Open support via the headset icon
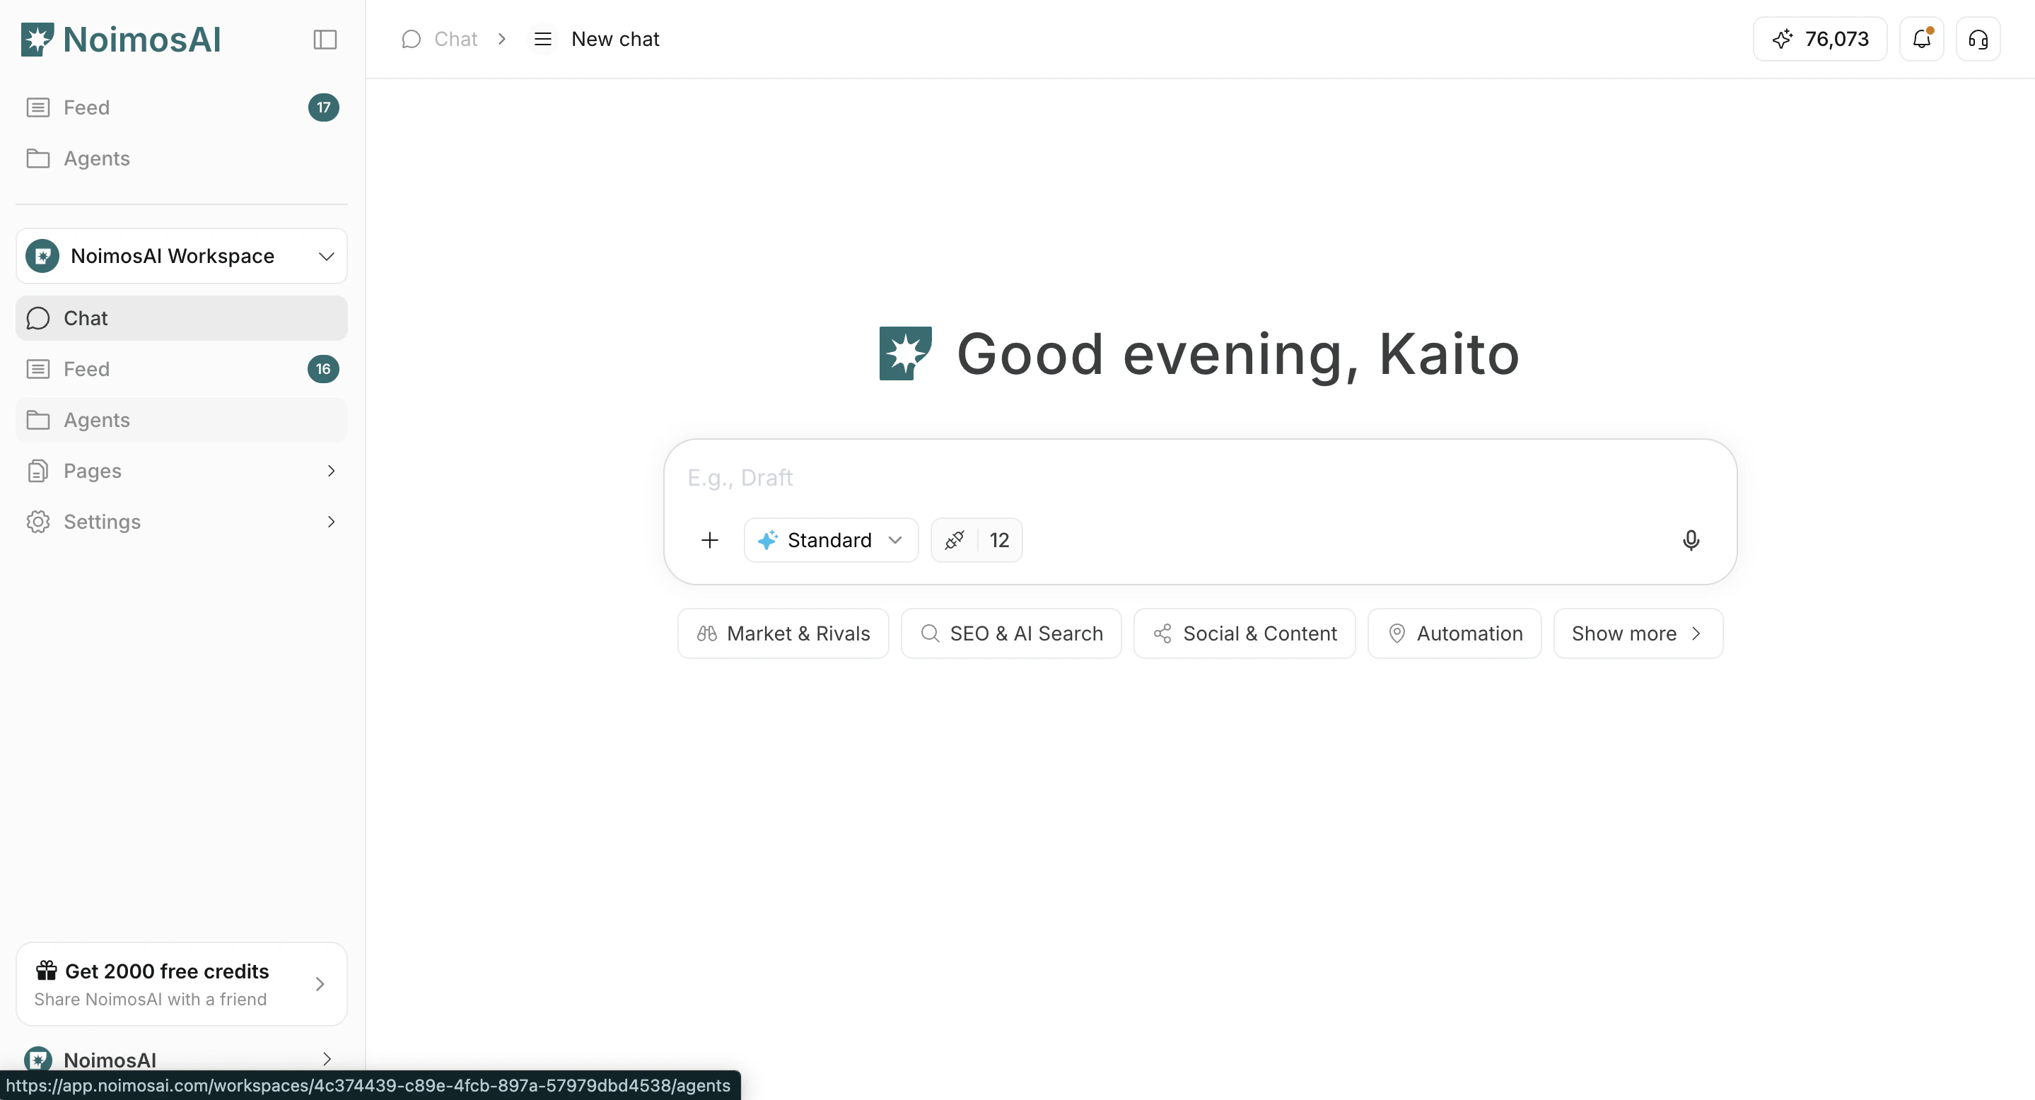 pos(1978,39)
